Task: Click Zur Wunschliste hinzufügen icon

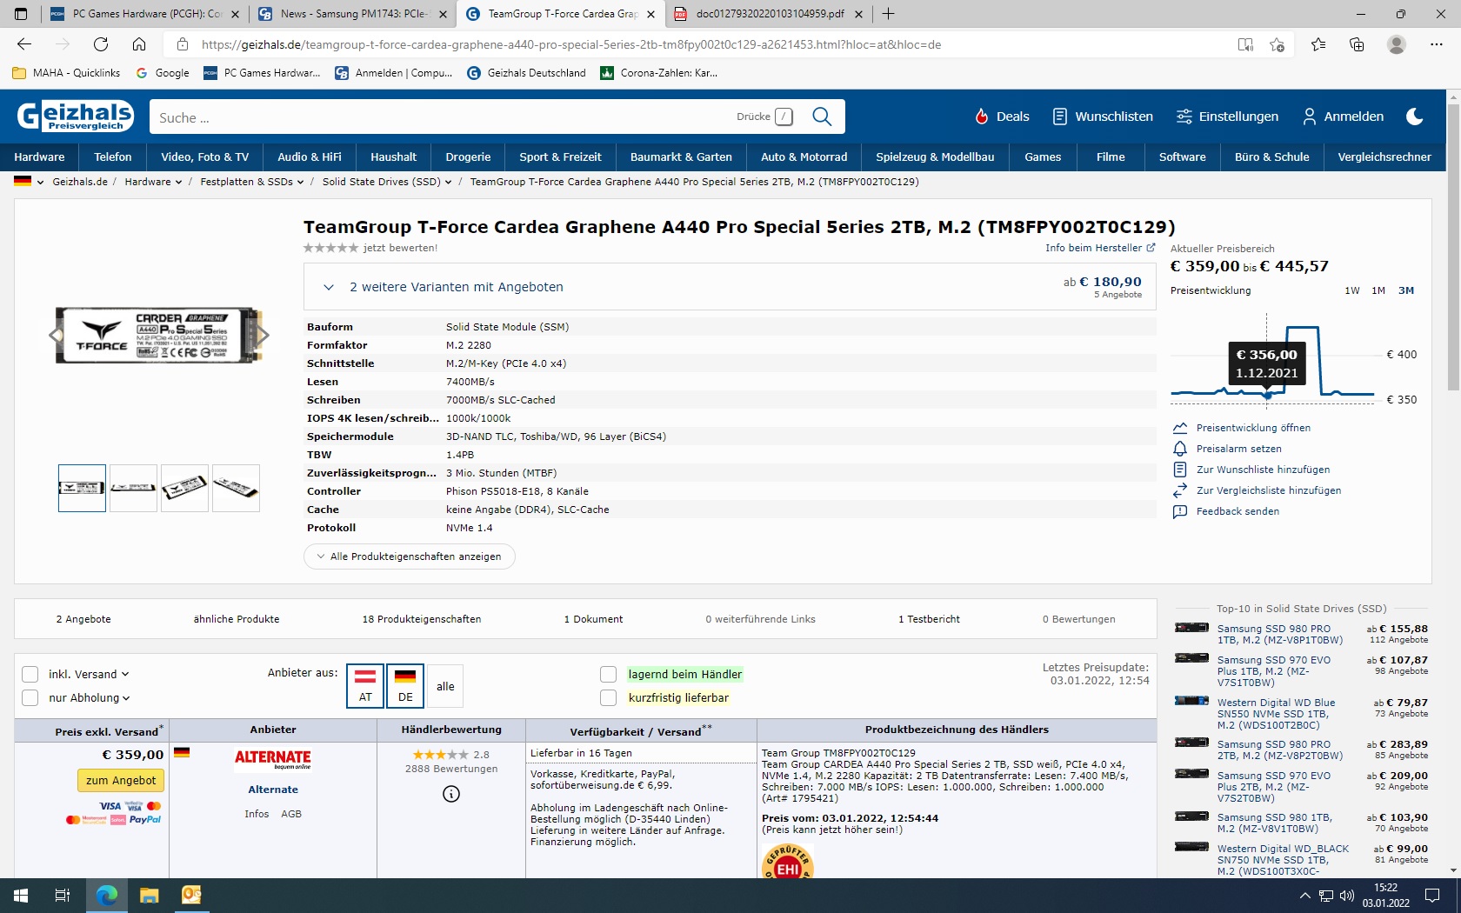Action: (x=1180, y=470)
